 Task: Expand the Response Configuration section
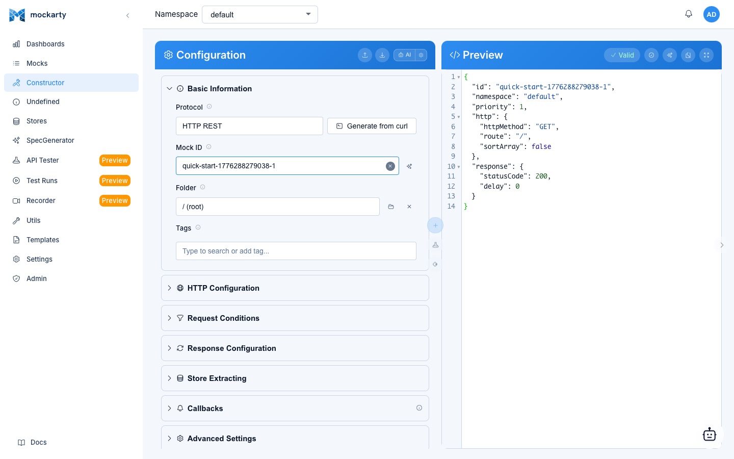click(x=295, y=348)
